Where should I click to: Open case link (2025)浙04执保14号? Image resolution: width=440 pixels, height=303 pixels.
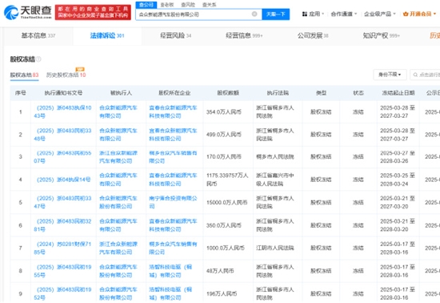[63, 180]
